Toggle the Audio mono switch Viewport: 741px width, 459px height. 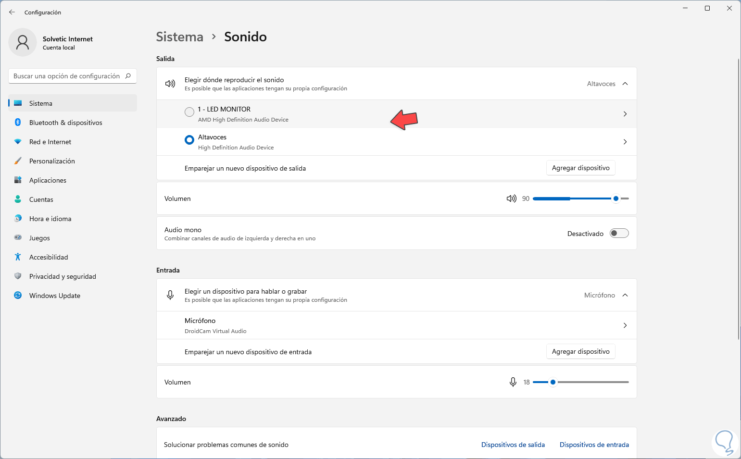(x=619, y=234)
